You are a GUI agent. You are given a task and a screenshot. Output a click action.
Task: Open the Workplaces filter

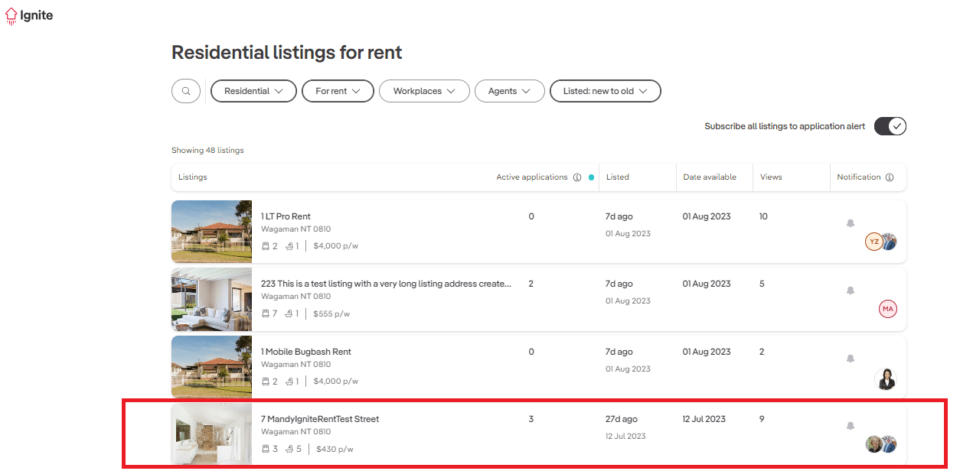[x=424, y=91]
